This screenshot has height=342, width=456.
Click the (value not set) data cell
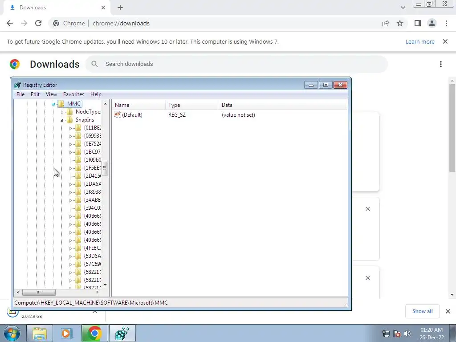pos(238,115)
